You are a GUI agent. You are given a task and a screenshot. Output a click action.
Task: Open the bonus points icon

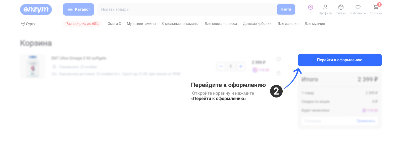310,8
